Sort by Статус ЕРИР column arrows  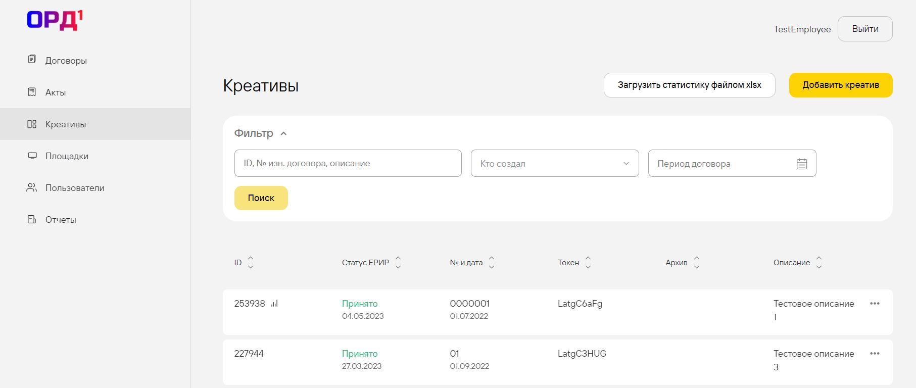[x=398, y=263]
